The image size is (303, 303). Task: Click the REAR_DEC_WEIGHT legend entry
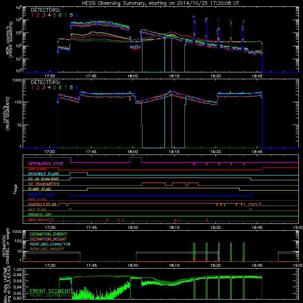point(47,249)
